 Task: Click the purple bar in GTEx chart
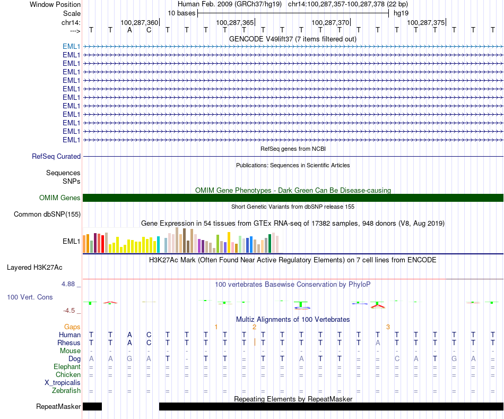click(x=199, y=246)
